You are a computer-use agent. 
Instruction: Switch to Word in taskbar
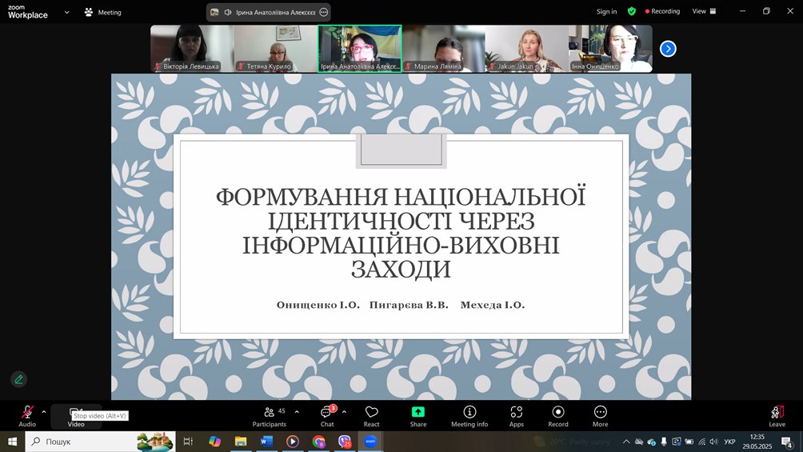(266, 442)
